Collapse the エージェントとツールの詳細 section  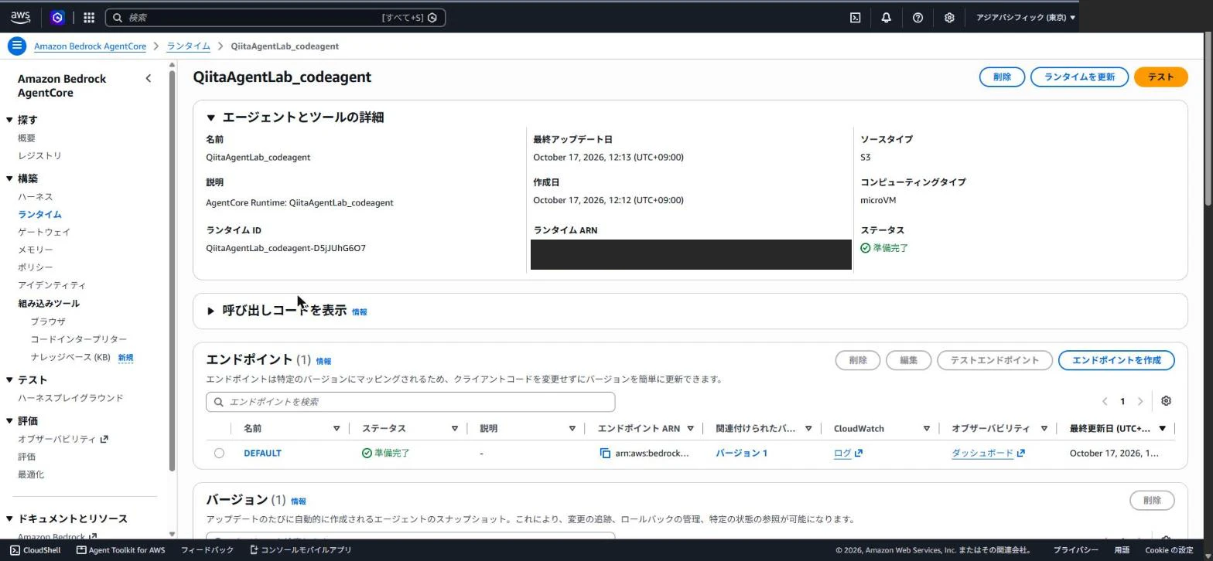coord(210,117)
